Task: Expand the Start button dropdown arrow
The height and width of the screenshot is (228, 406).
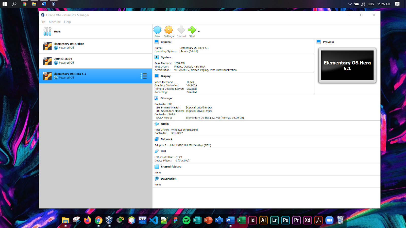Action: coord(199,32)
